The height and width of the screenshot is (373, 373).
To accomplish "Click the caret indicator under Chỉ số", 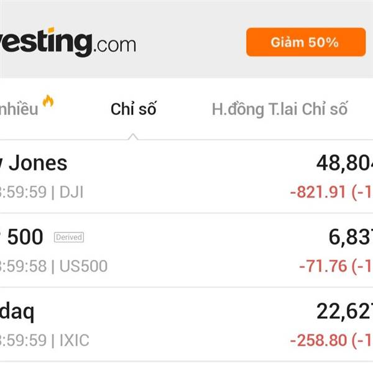I will [x=133, y=136].
